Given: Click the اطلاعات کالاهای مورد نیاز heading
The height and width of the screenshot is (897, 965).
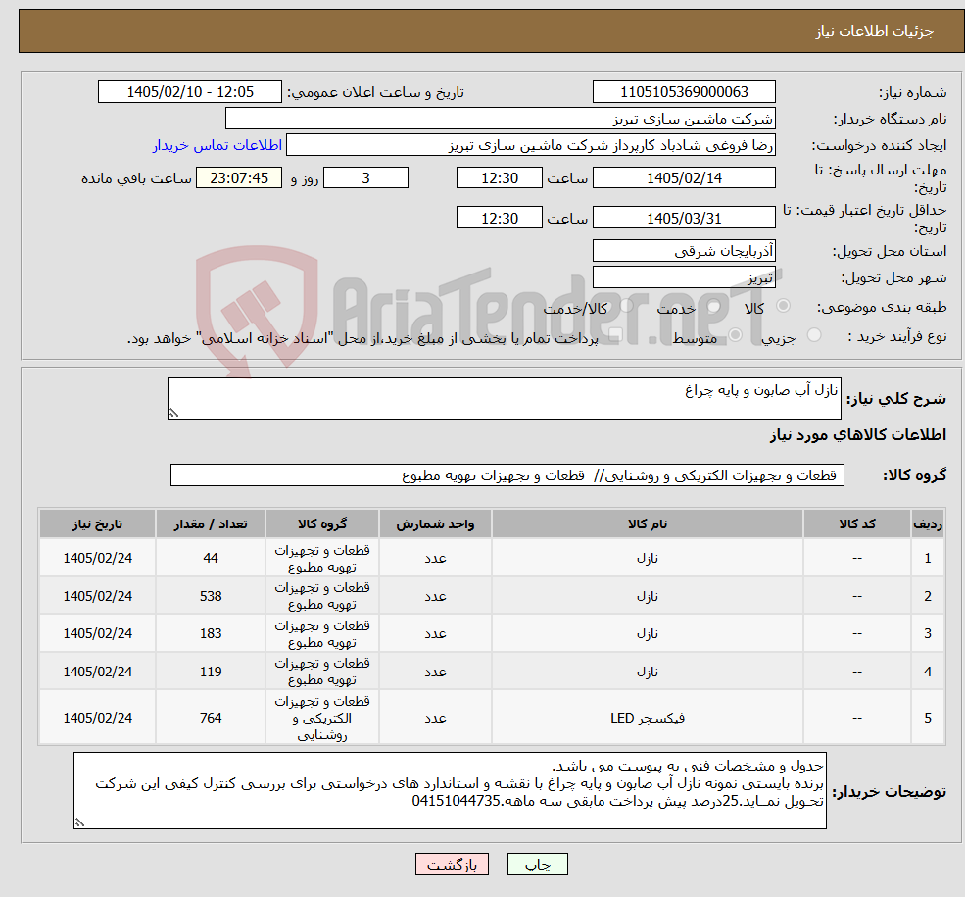Looking at the screenshot, I should click(858, 434).
